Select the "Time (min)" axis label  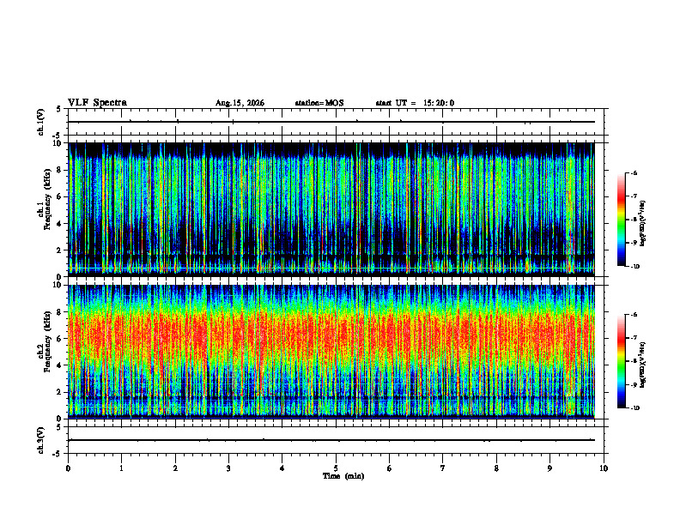point(343,476)
